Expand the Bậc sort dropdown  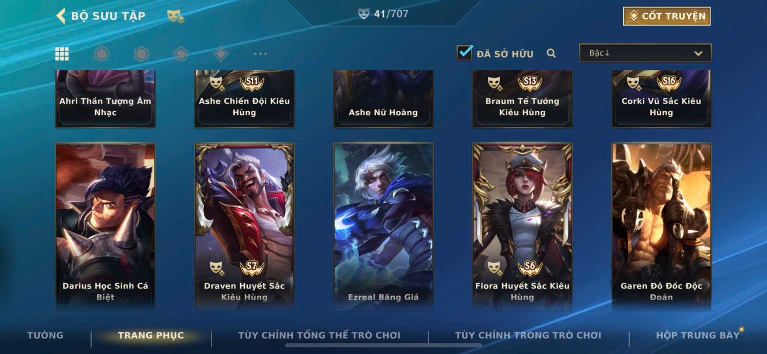[x=645, y=53]
